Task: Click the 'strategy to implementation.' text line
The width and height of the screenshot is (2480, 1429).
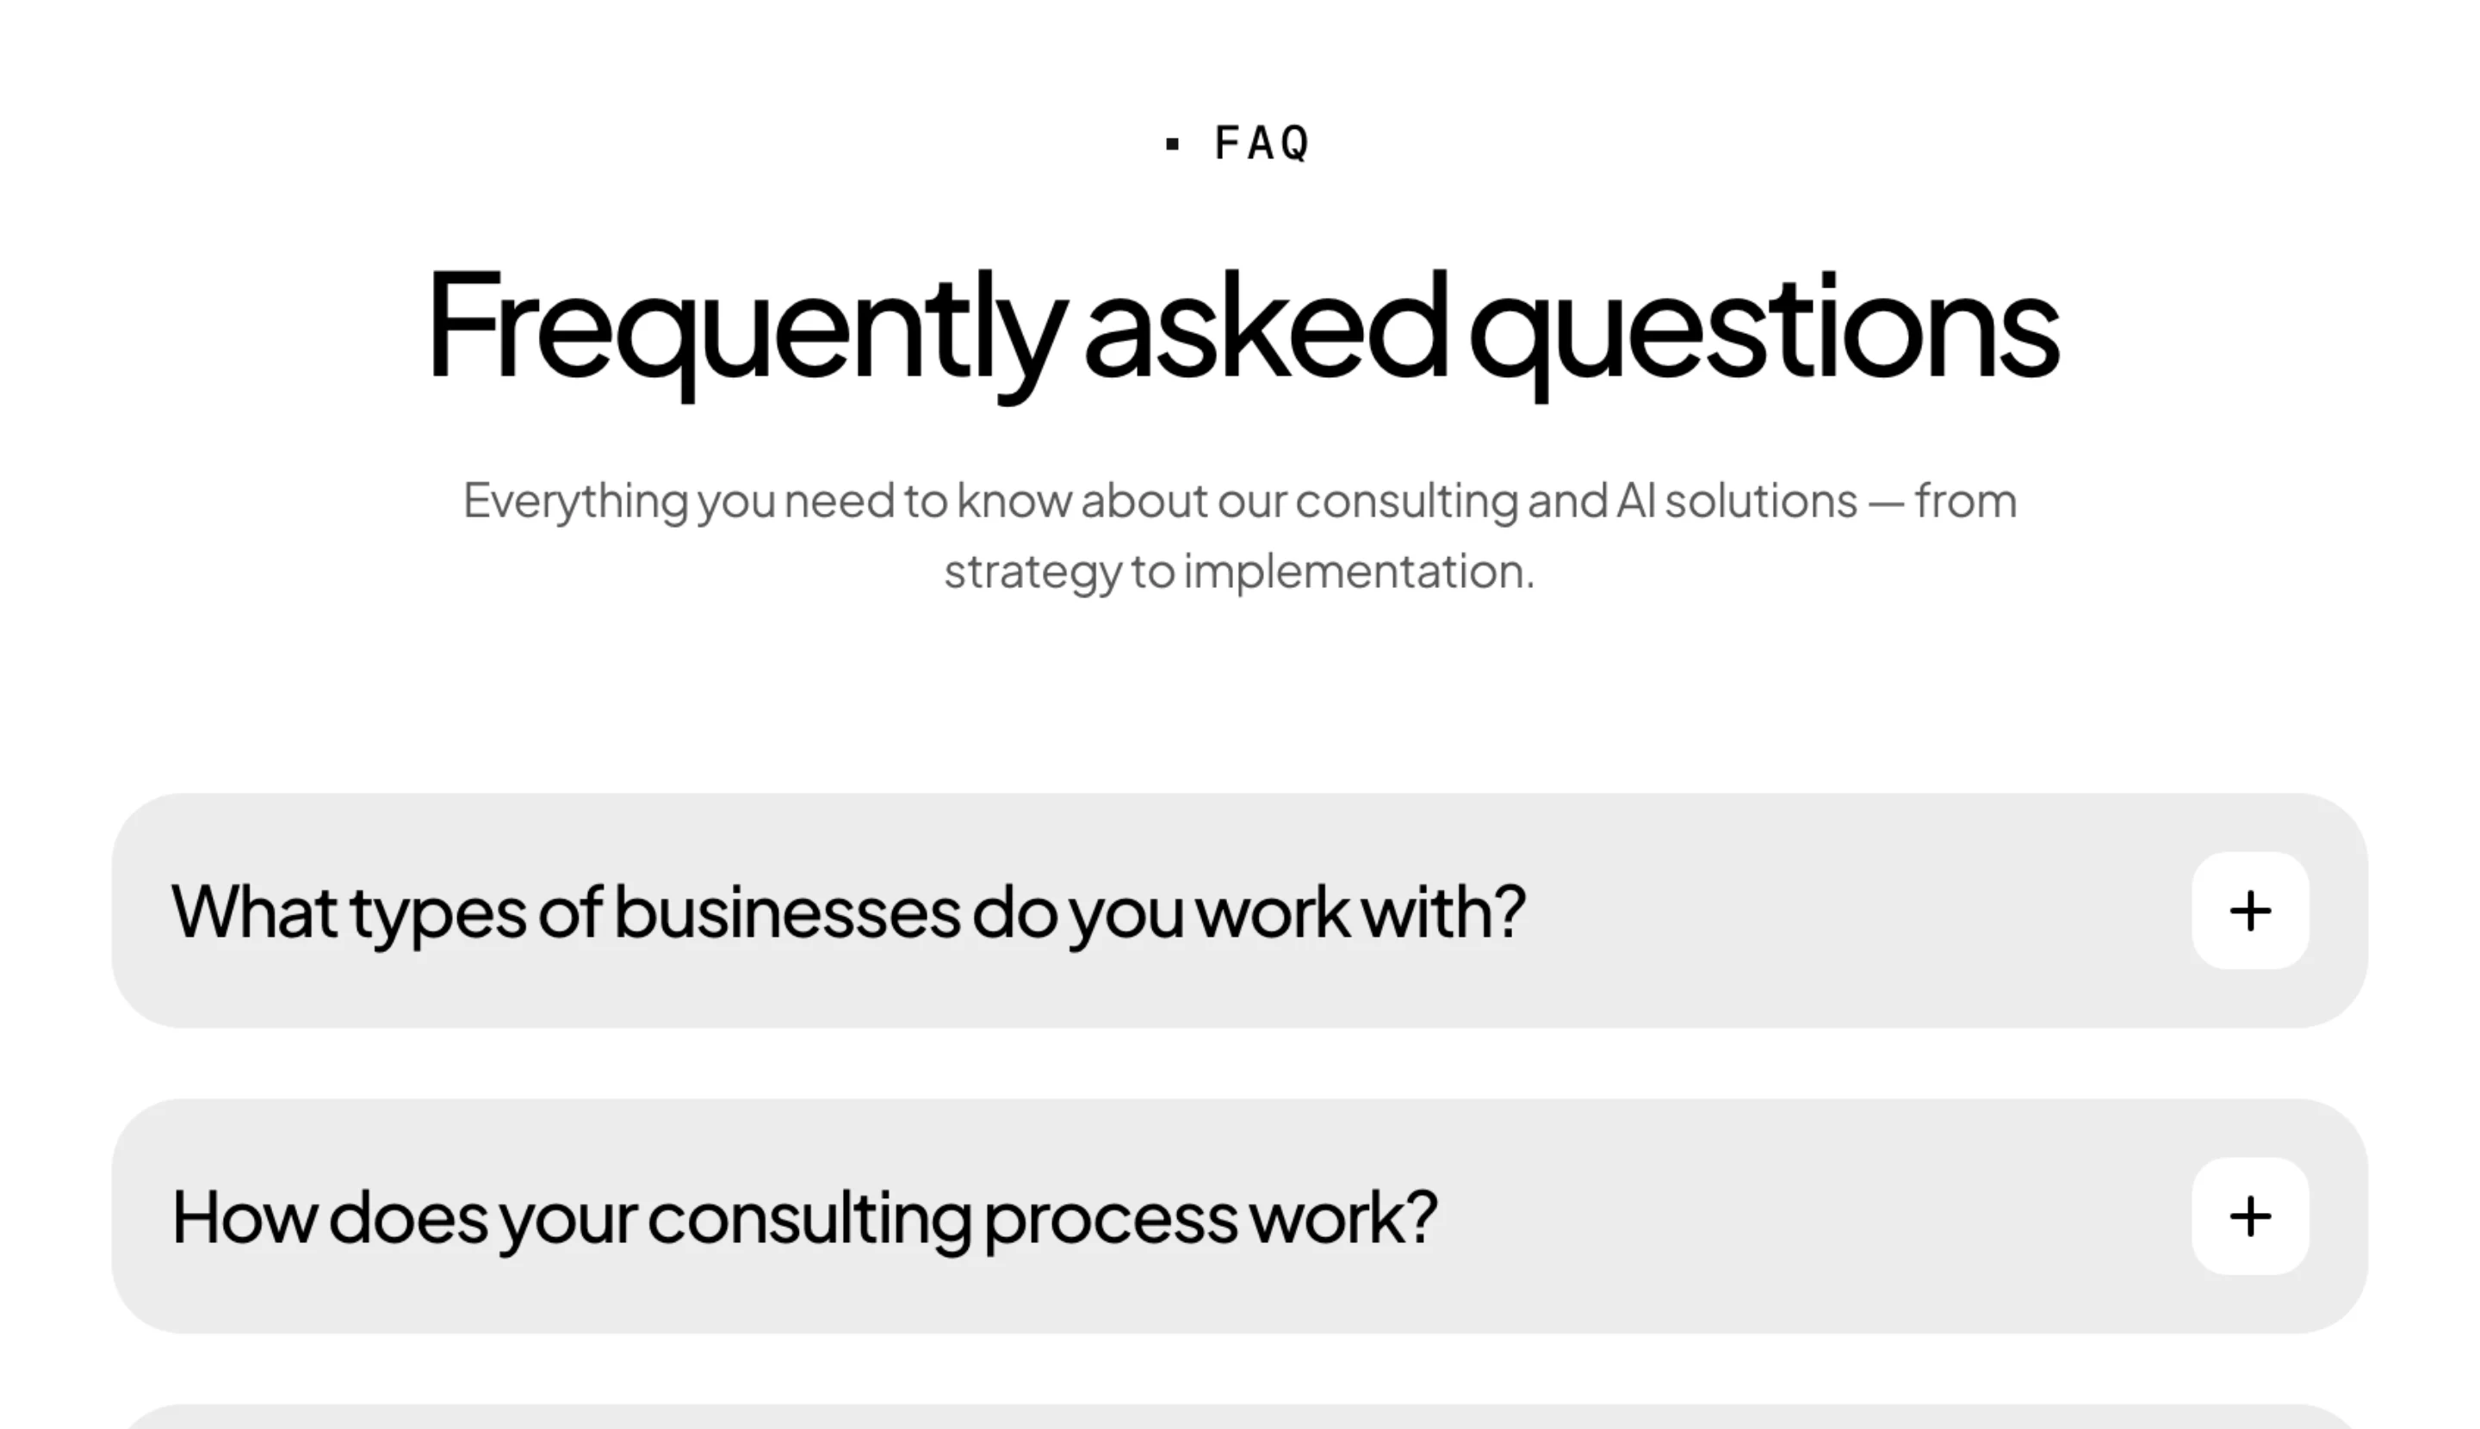Action: click(x=1239, y=572)
